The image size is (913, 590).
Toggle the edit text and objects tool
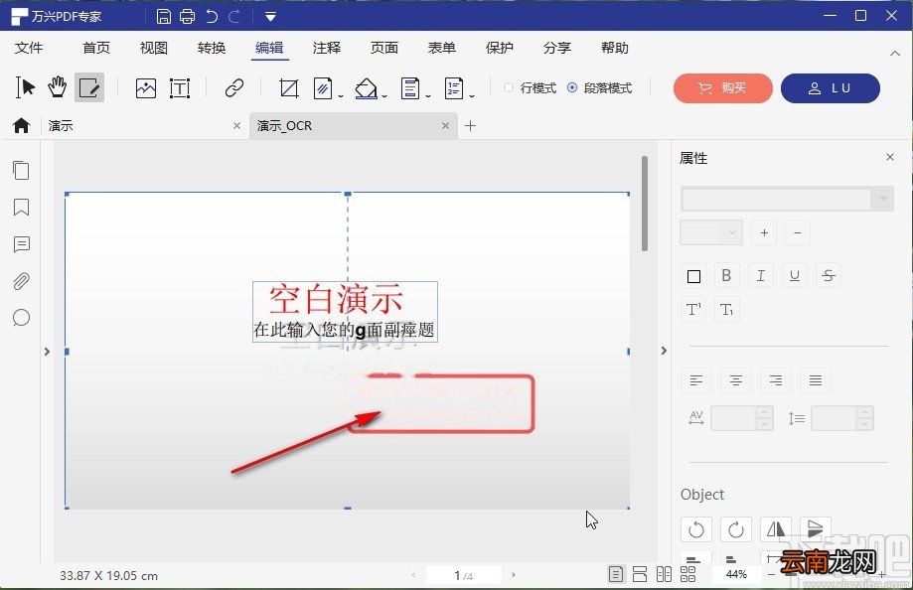[89, 88]
